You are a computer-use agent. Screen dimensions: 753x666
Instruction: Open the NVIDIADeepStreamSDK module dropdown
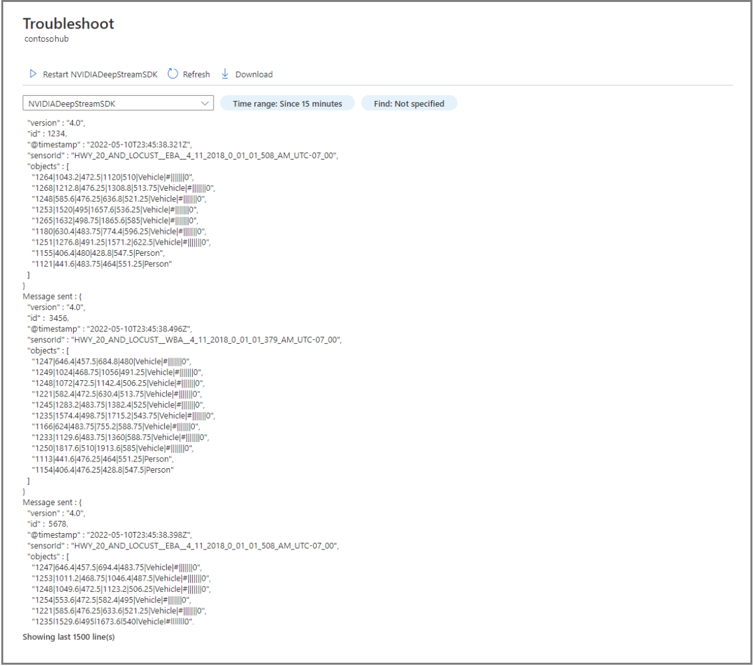pyautogui.click(x=117, y=103)
